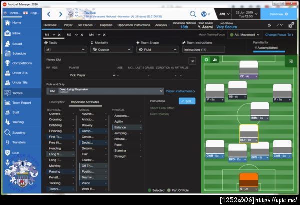Open the FM menu dropdown

pyautogui.click(x=224, y=14)
